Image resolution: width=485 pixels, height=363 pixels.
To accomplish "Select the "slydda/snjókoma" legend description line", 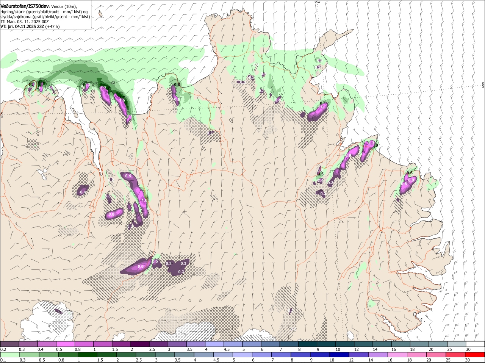I will coord(45,17).
